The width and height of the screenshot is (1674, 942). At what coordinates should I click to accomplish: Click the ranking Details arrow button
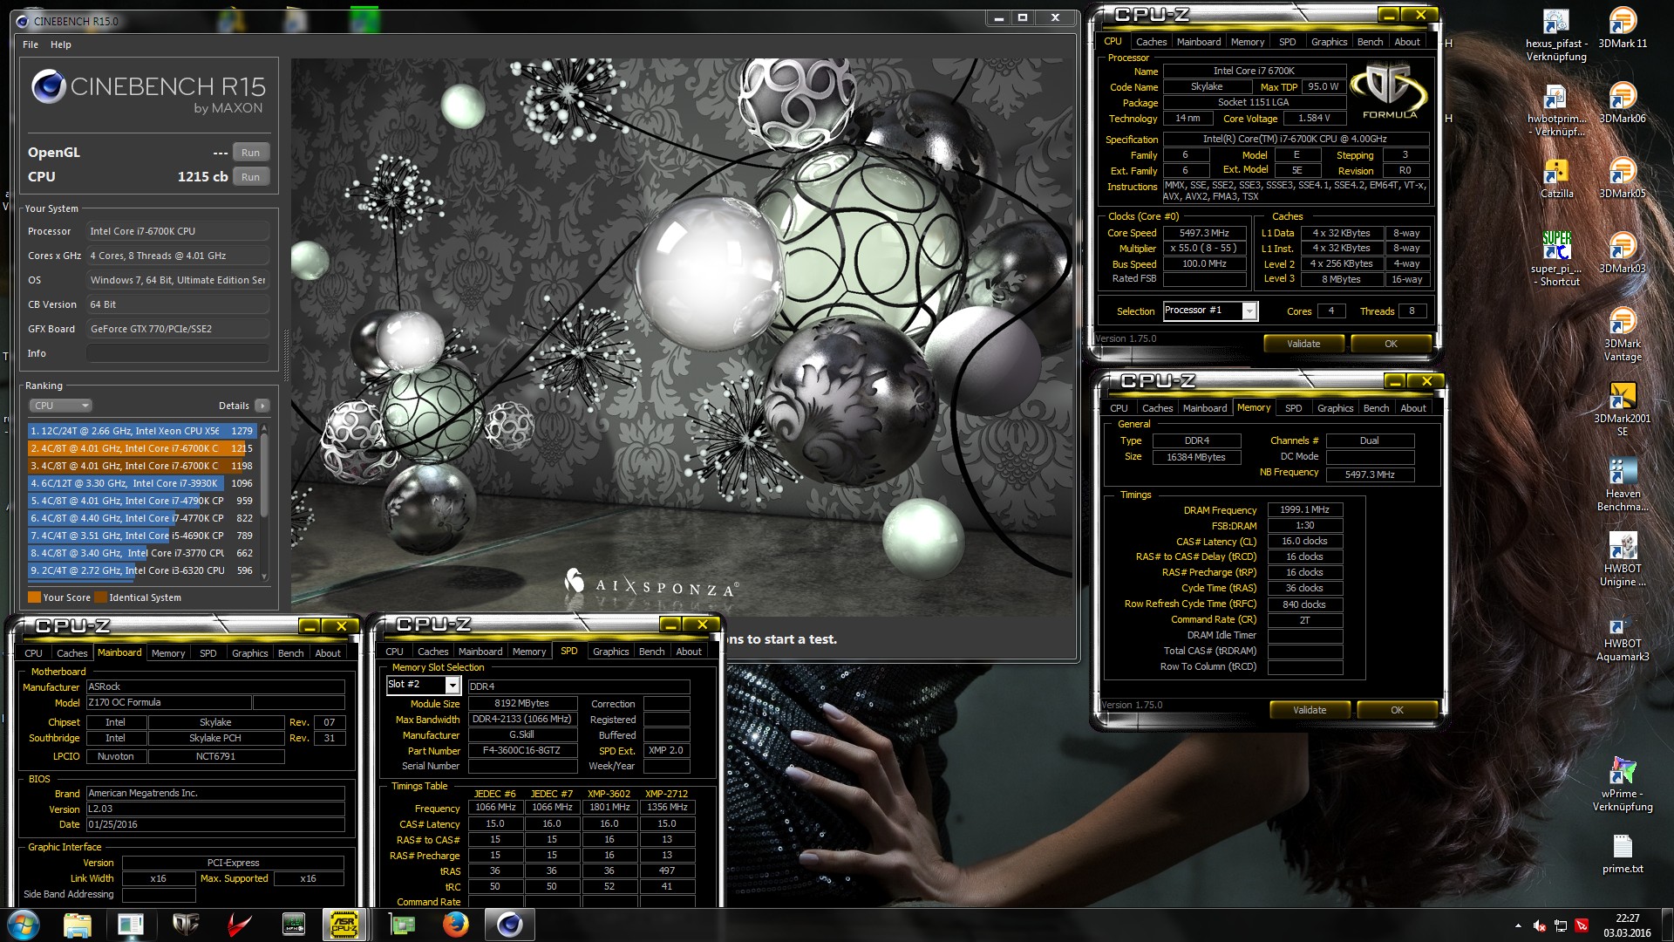pyautogui.click(x=262, y=406)
